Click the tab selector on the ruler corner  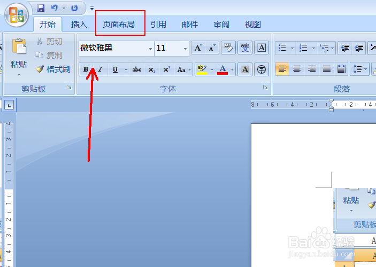pos(9,105)
